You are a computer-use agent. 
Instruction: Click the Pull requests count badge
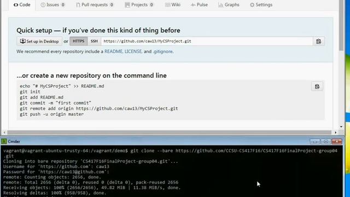[x=112, y=5]
